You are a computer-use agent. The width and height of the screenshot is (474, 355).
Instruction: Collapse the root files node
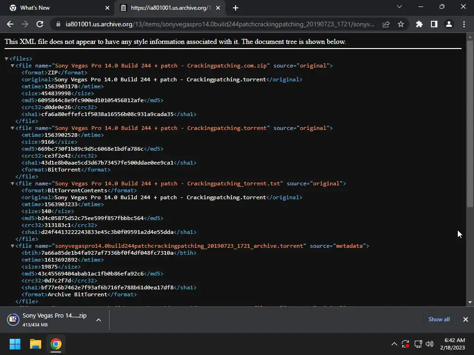pyautogui.click(x=6, y=59)
